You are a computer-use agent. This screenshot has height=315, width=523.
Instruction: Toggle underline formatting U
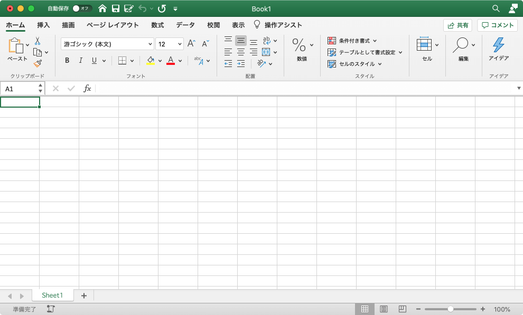[x=94, y=60]
